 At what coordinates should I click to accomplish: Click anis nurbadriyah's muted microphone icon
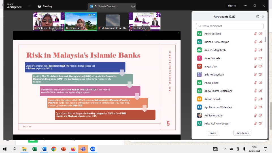(x=255, y=75)
